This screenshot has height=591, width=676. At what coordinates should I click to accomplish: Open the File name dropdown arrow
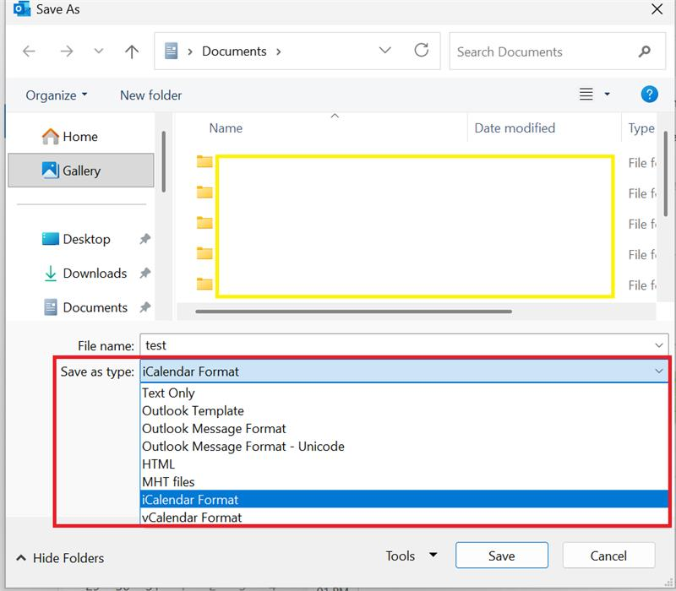tap(659, 345)
